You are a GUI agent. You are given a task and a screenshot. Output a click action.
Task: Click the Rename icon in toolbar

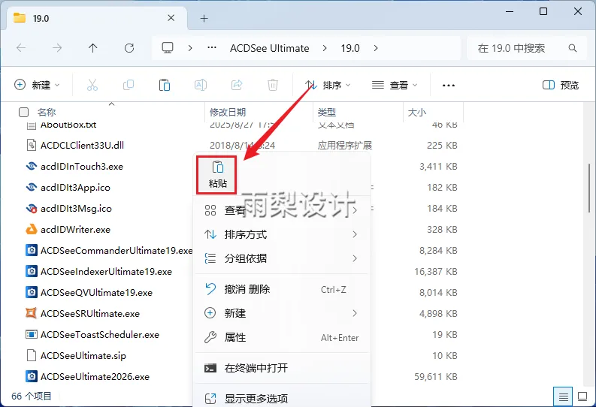(x=201, y=85)
